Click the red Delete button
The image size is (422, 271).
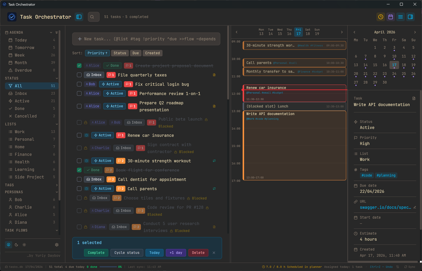(198, 253)
